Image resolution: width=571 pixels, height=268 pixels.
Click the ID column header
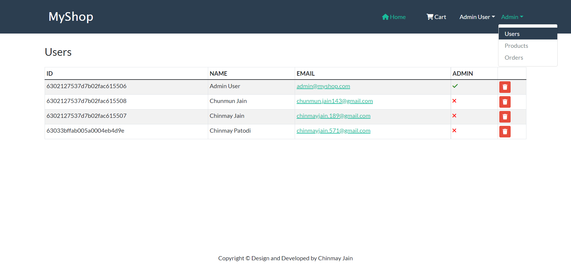49,73
